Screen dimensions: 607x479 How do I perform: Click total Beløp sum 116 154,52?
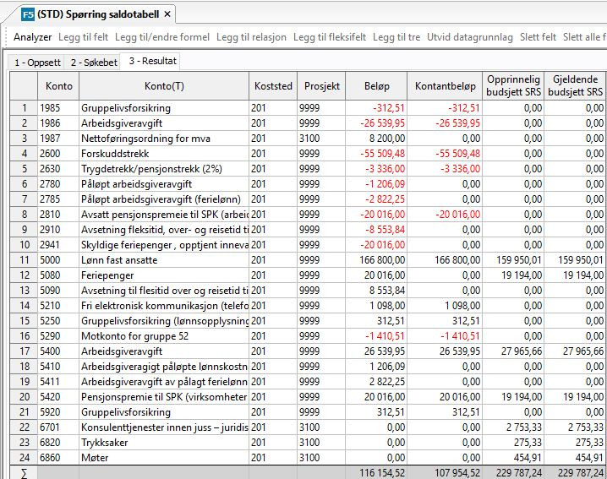tap(376, 473)
